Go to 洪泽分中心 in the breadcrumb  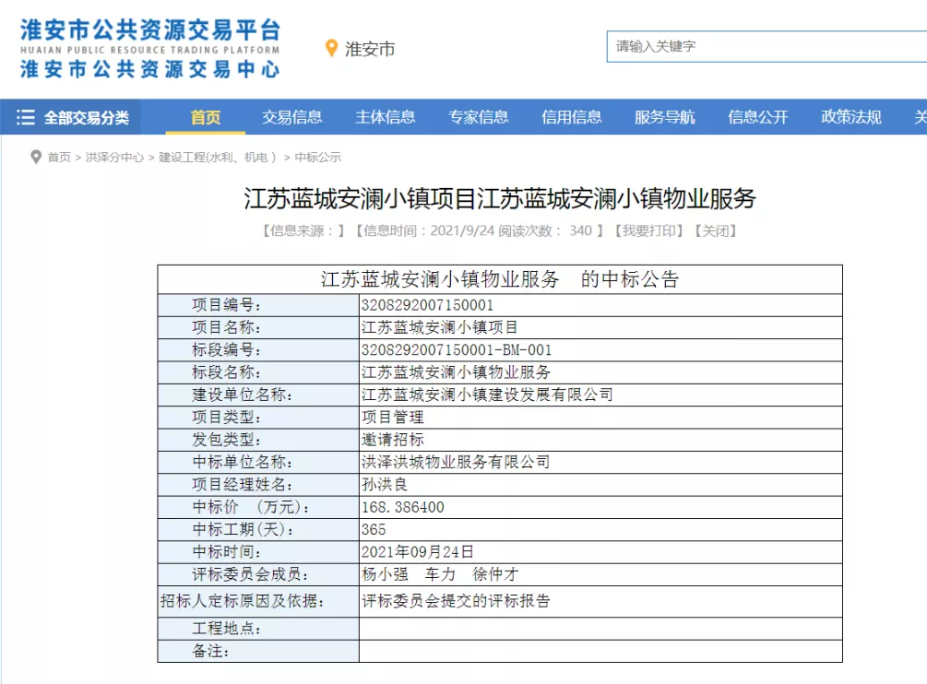114,158
